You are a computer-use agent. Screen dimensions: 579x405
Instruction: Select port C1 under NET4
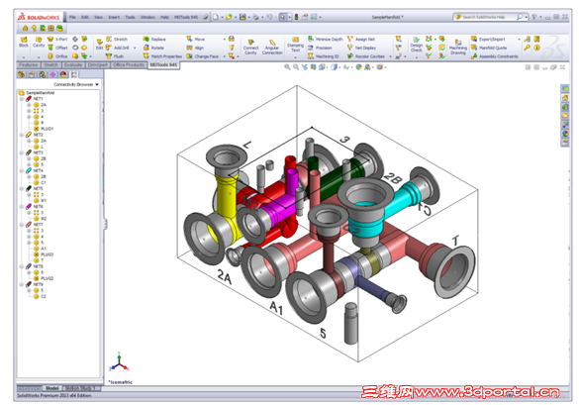40,182
